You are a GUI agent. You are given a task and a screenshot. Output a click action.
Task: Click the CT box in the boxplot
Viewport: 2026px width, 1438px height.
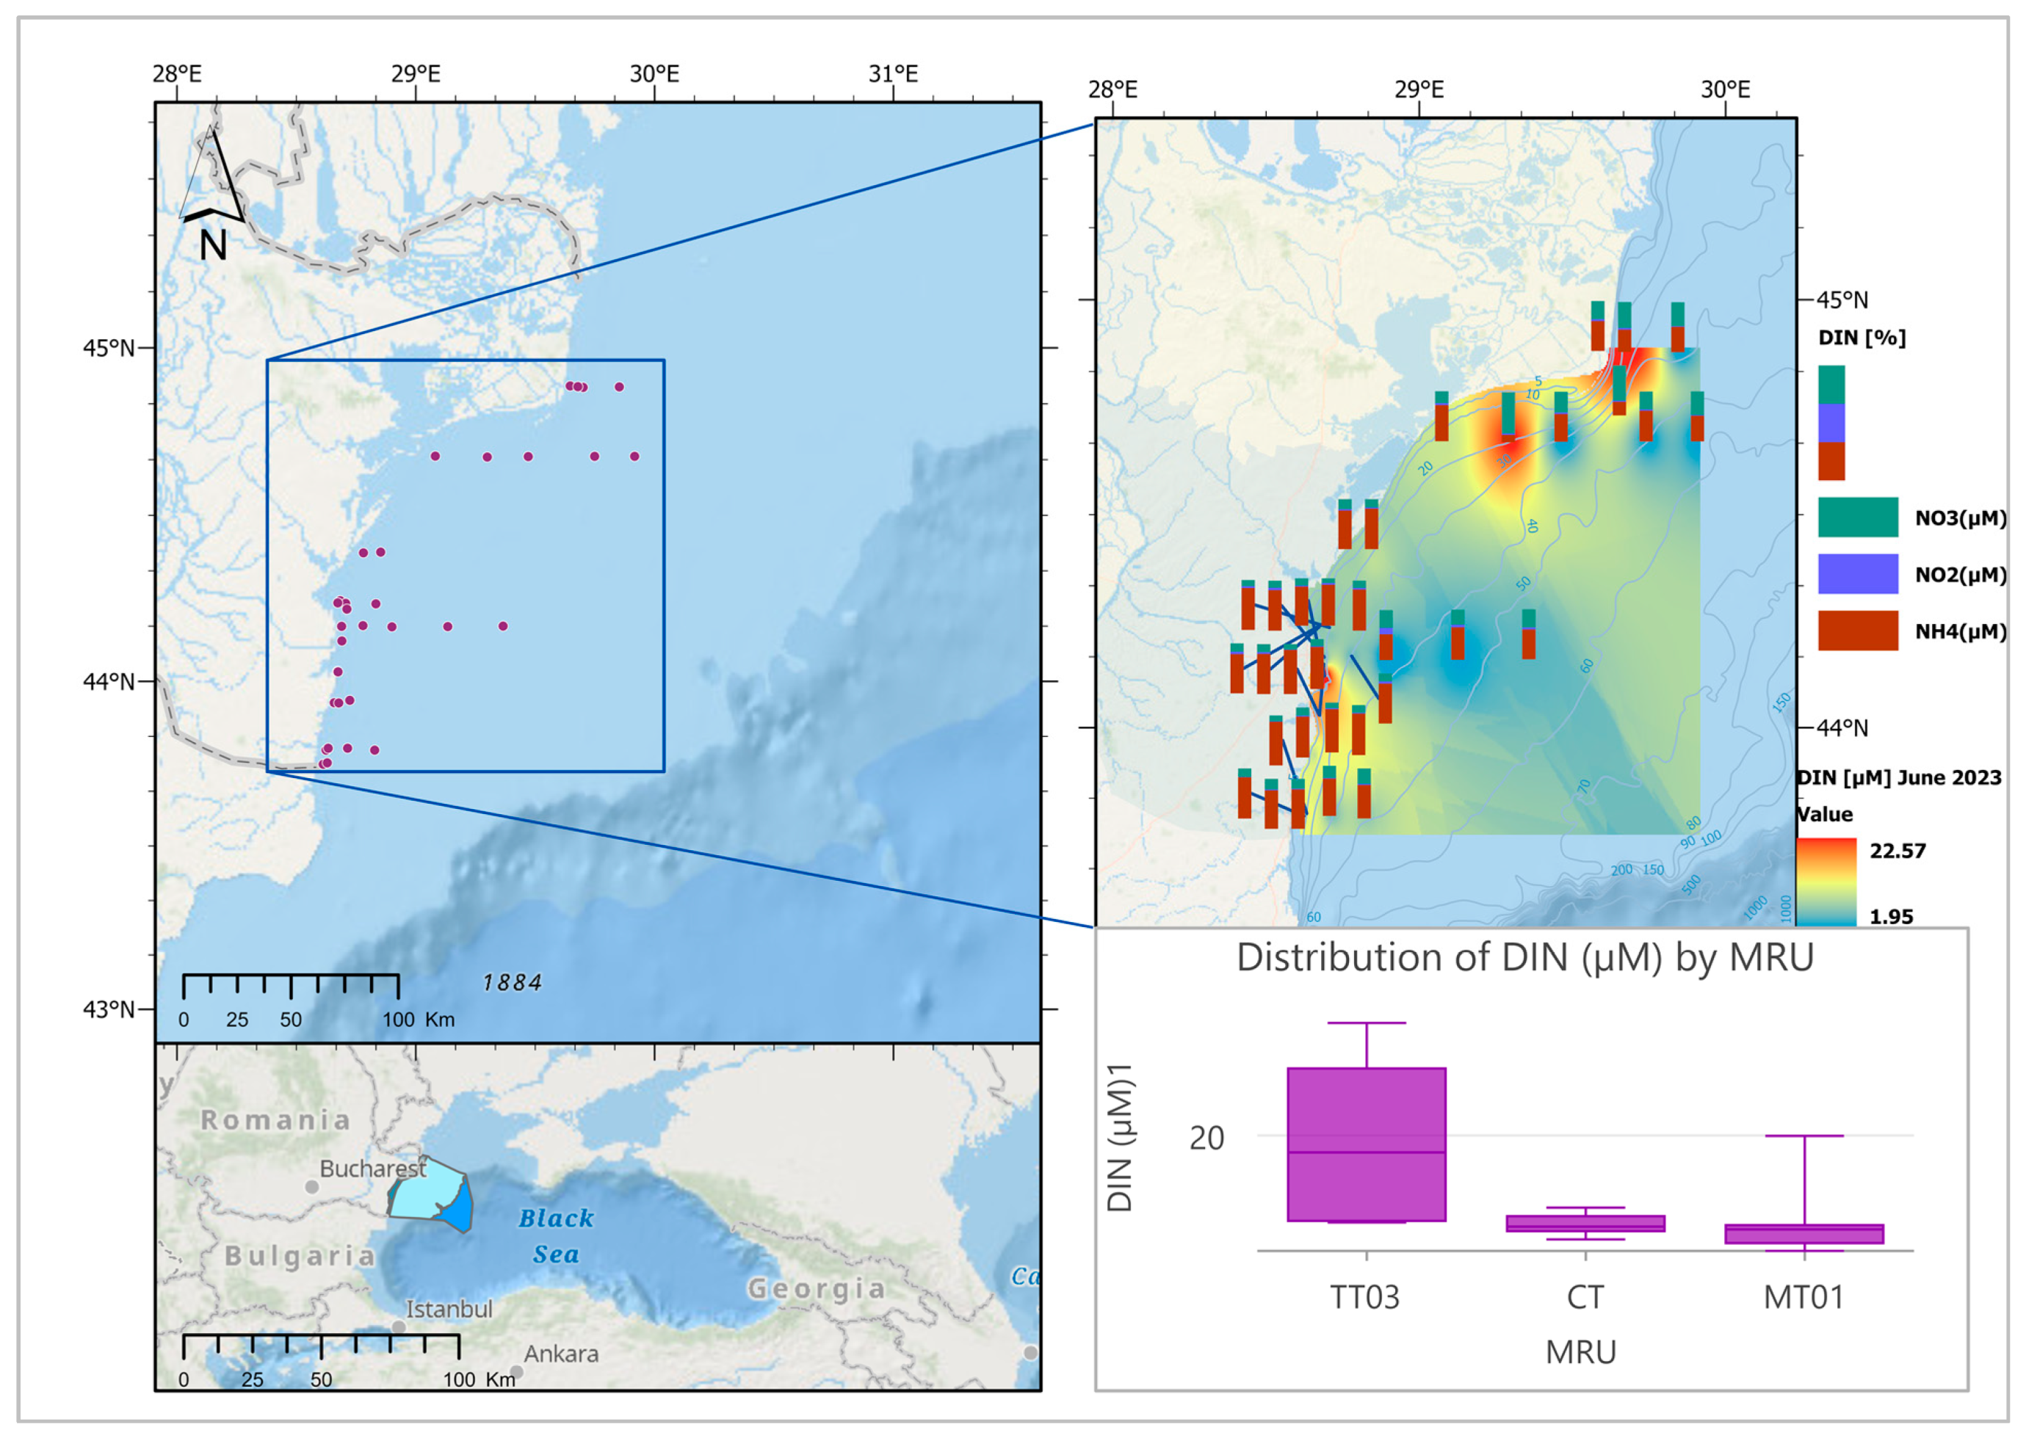1585,1223
